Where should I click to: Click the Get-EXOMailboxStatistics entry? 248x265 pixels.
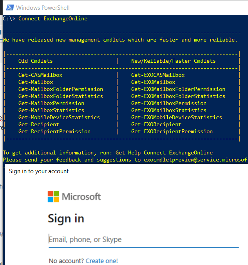point(168,110)
